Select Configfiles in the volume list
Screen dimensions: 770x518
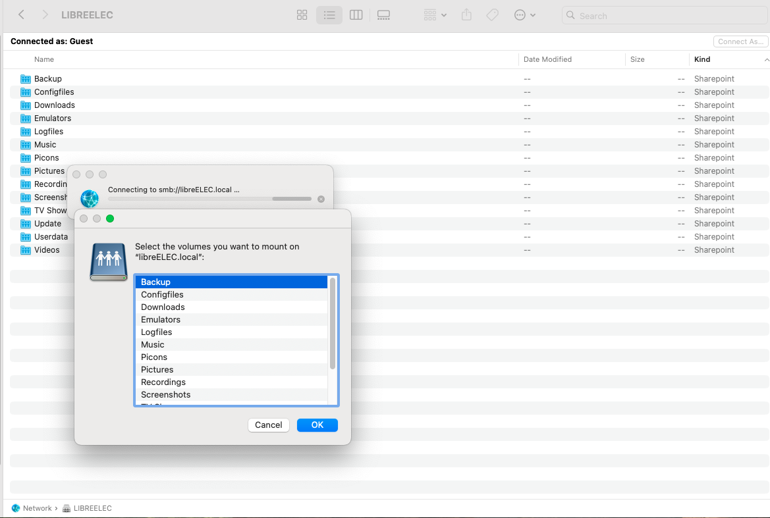[x=162, y=295]
